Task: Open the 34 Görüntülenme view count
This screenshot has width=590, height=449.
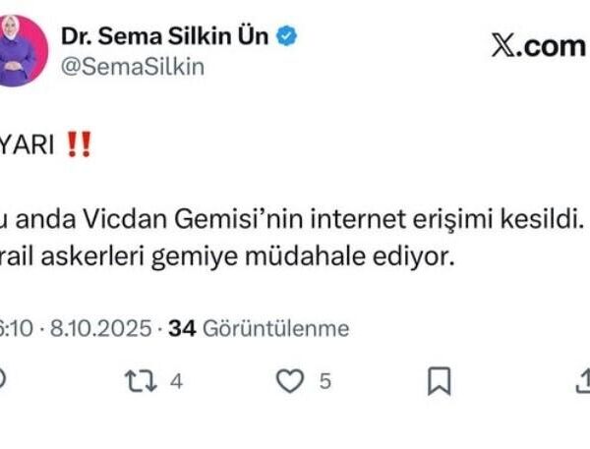Action: 259,328
